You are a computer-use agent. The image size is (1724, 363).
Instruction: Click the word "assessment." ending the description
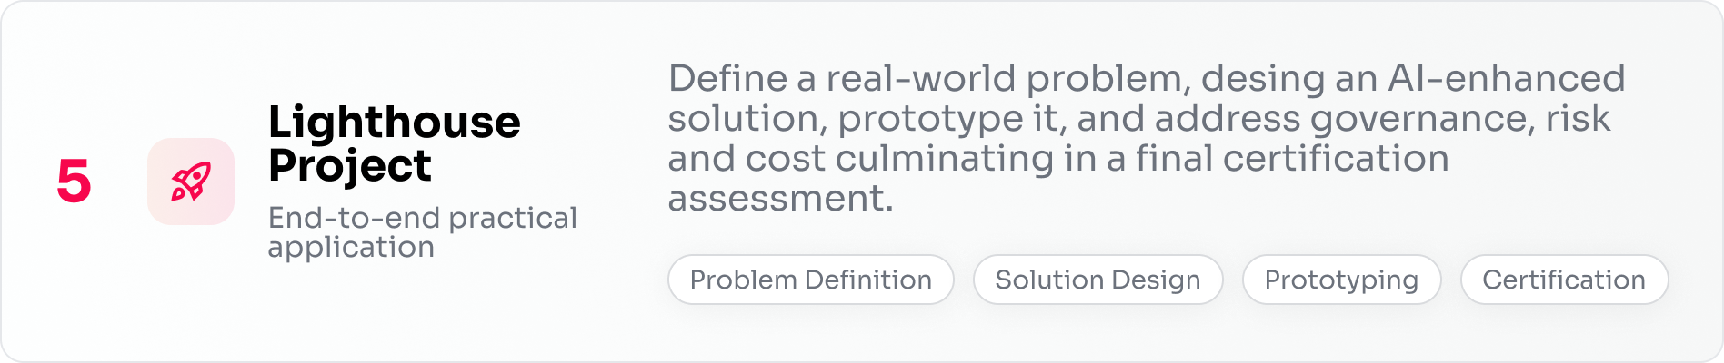coord(780,199)
